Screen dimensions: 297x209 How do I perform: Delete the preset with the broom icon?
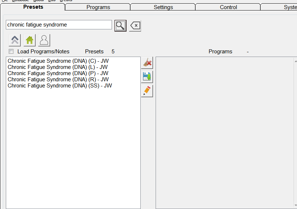click(x=147, y=63)
